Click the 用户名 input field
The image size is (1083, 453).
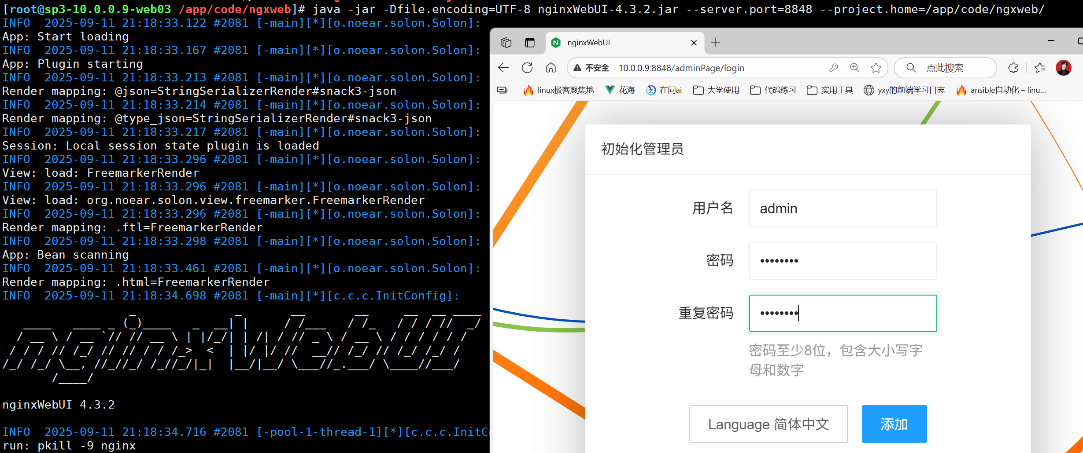[843, 208]
